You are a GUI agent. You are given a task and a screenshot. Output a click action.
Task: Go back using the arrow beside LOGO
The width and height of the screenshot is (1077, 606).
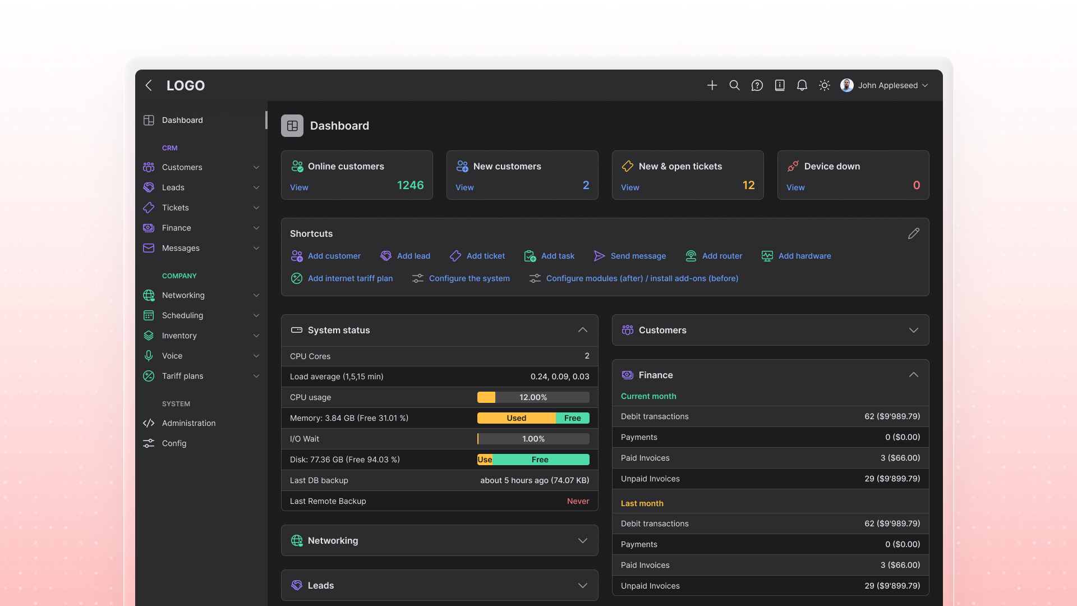coord(149,85)
